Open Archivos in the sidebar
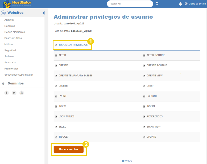Screen dimensions: 207x164 pyautogui.click(x=9, y=20)
